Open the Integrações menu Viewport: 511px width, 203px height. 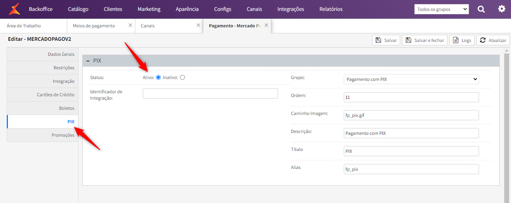point(291,9)
